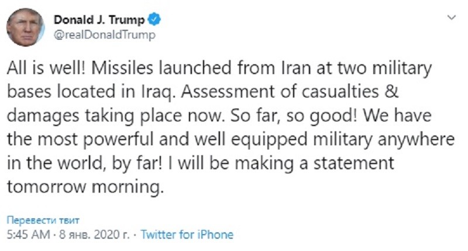The image size is (468, 251).
Task: Open the 5:45 AM timestamp link
Action: [x=29, y=235]
